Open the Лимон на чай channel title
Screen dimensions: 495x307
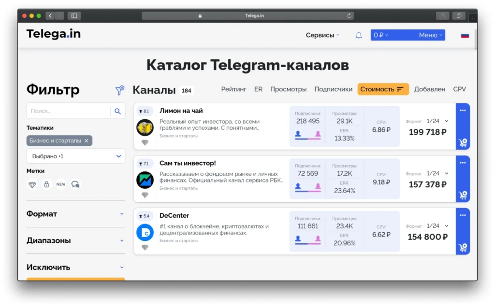[x=181, y=111]
